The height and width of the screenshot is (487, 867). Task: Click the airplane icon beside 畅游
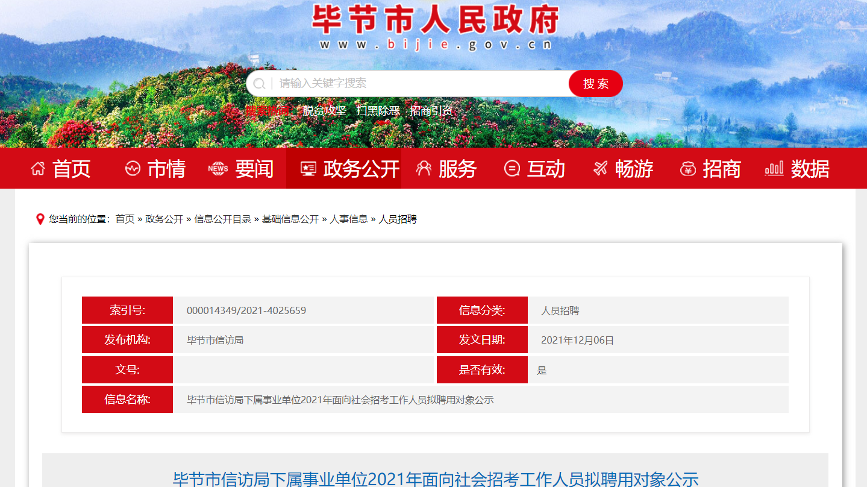point(600,169)
